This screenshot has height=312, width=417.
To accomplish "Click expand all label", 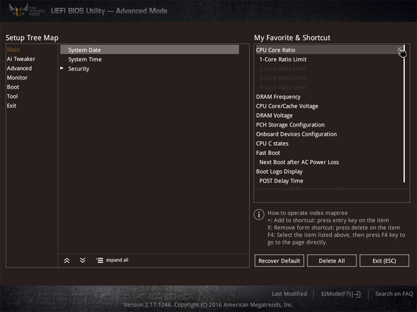I will pos(117,260).
